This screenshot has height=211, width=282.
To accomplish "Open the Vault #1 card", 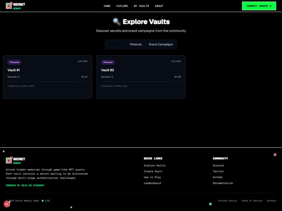I will (x=47, y=77).
